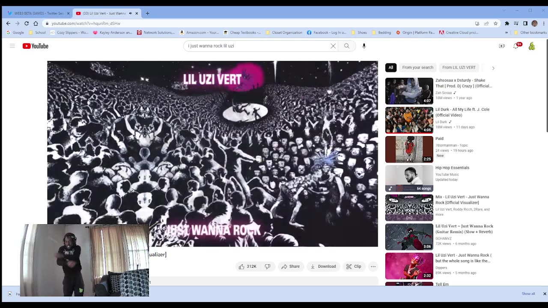Viewport: 548px width, 308px height.
Task: Open the School bookmarks folder
Action: [x=37, y=33]
